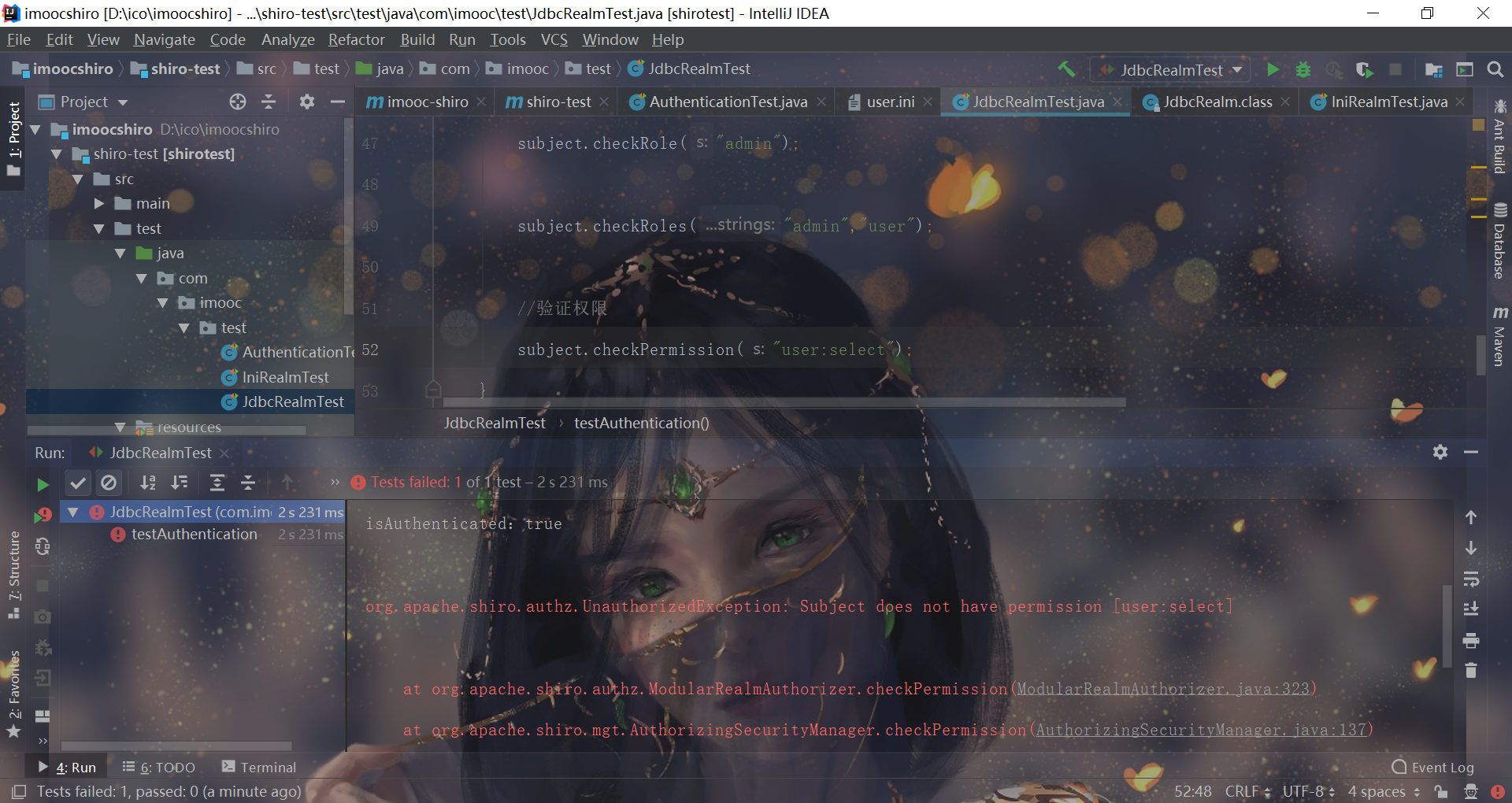1512x803 pixels.
Task: Hide the Project panel with minus icon
Action: point(338,102)
